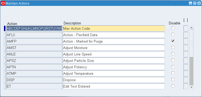The height and width of the screenshot is (97, 202).
Task: Toggle Disable checkbox for Adjust Temperature
Action: click(x=173, y=73)
